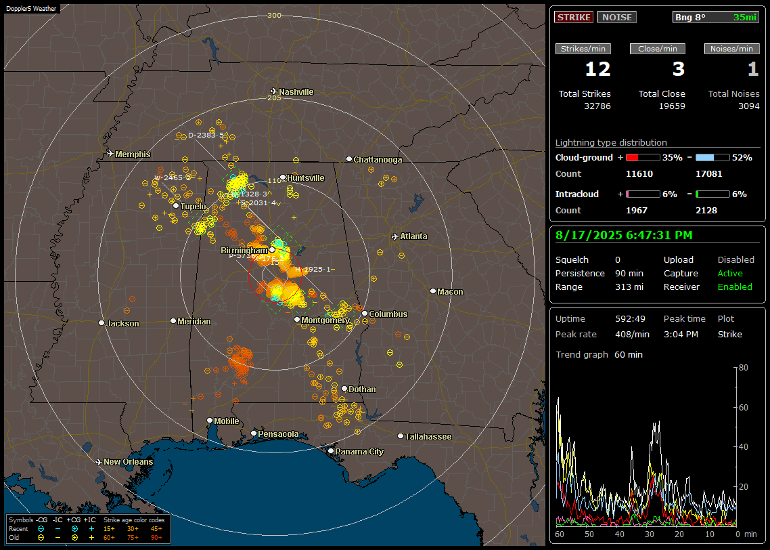Screen dimensions: 770x550
Task: Click the Total Noises count 3094
Action: (749, 106)
